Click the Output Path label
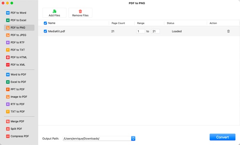 pyautogui.click(x=50, y=138)
